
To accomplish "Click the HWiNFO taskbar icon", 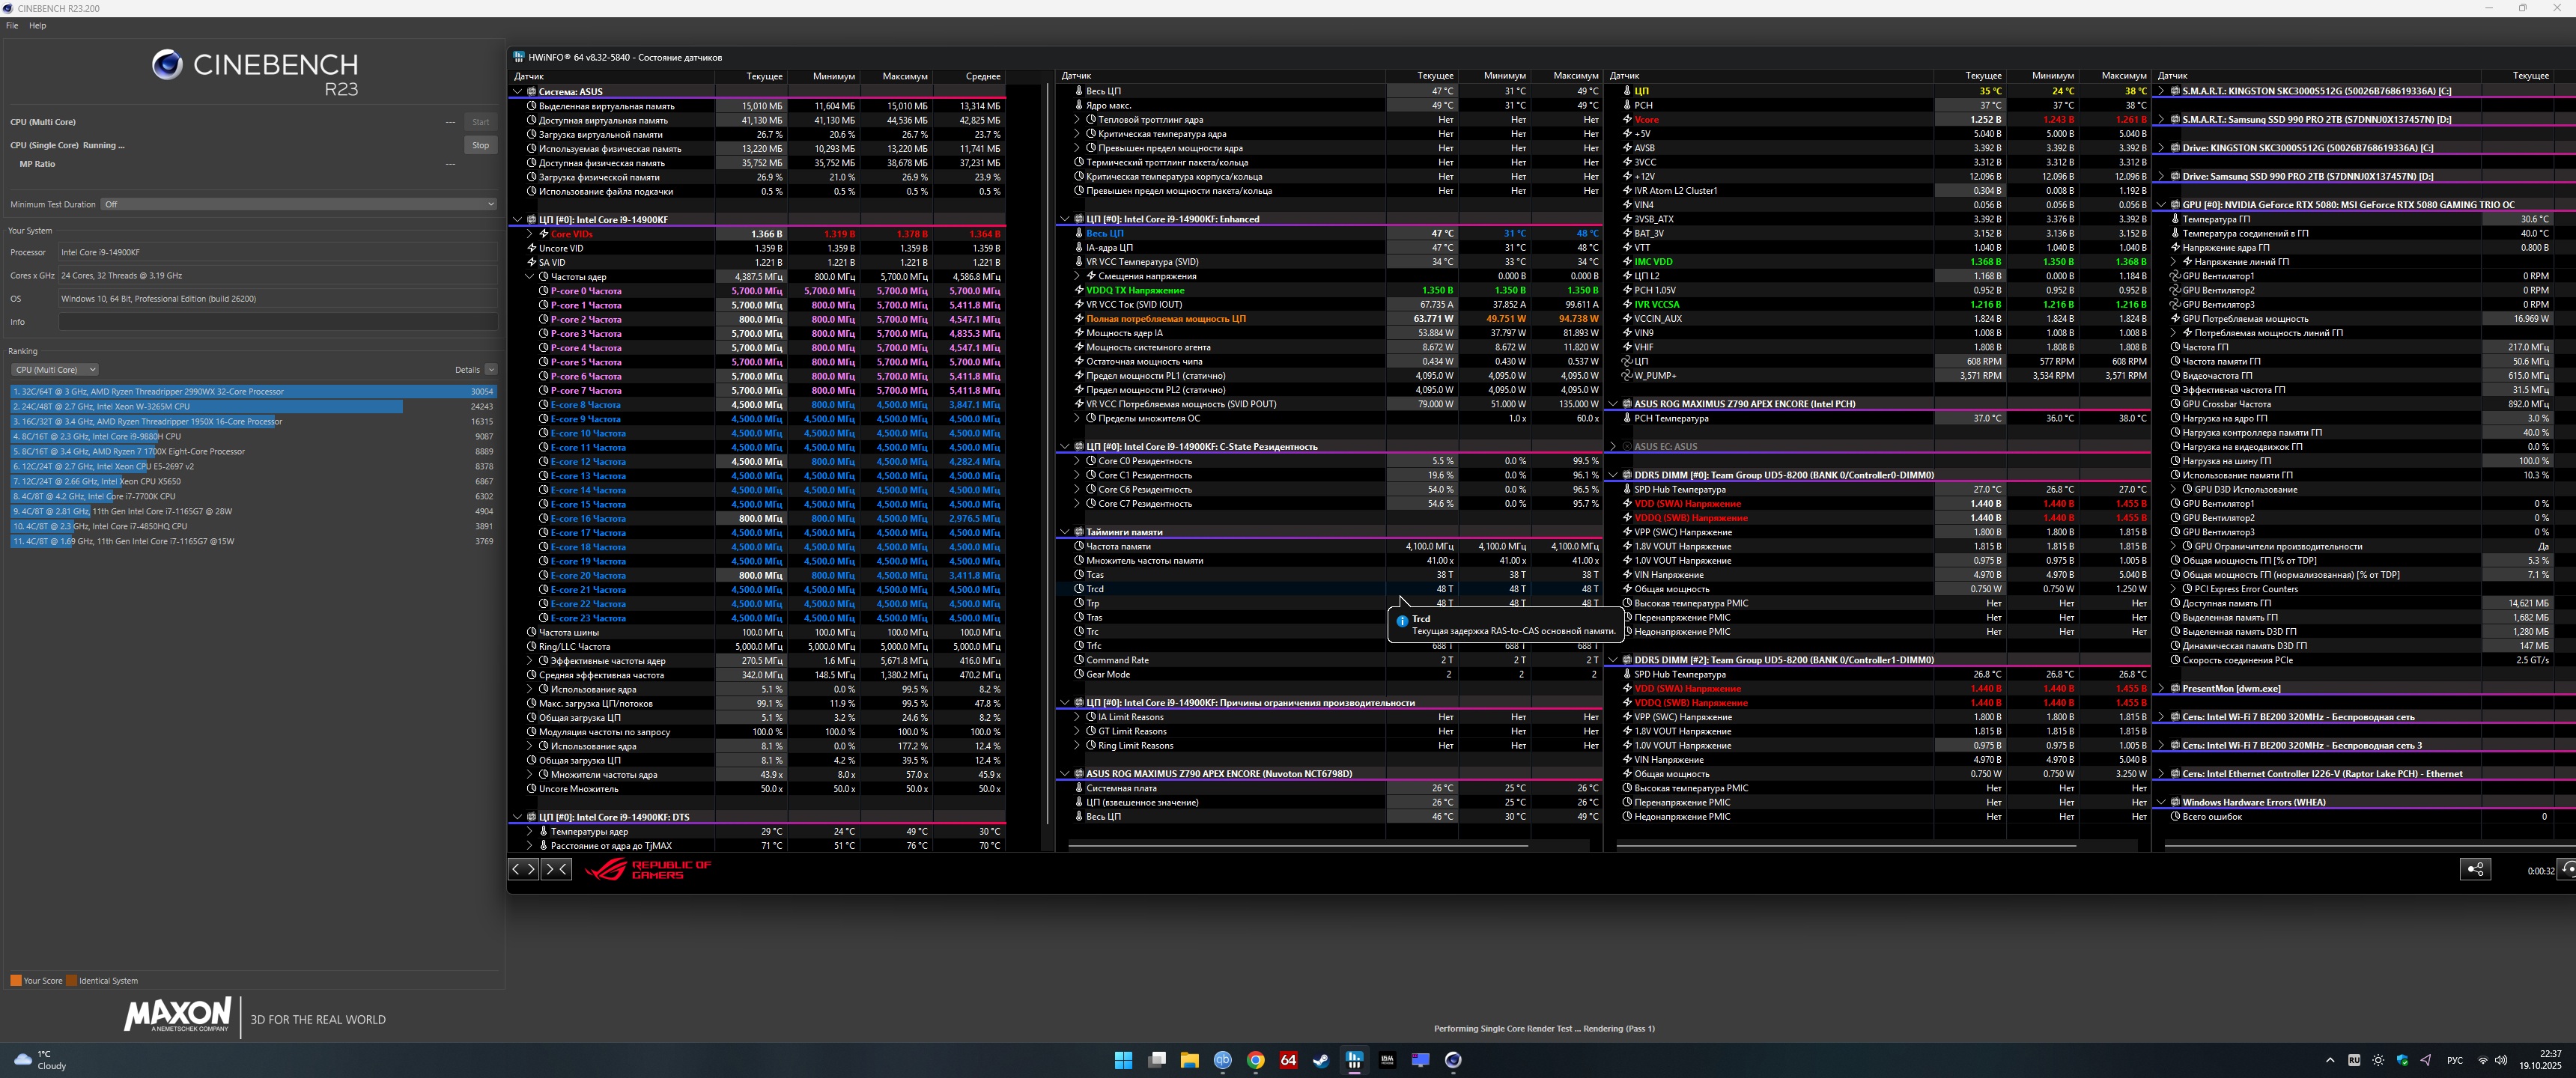I will tap(1354, 1060).
